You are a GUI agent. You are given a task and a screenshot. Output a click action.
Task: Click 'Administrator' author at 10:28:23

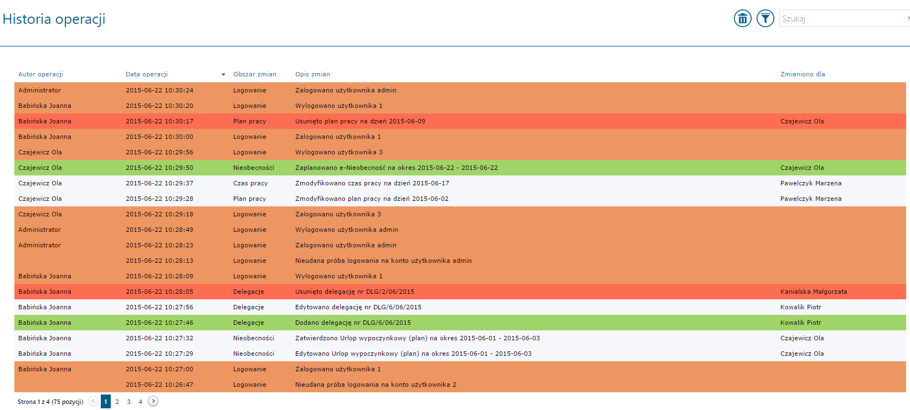click(39, 245)
